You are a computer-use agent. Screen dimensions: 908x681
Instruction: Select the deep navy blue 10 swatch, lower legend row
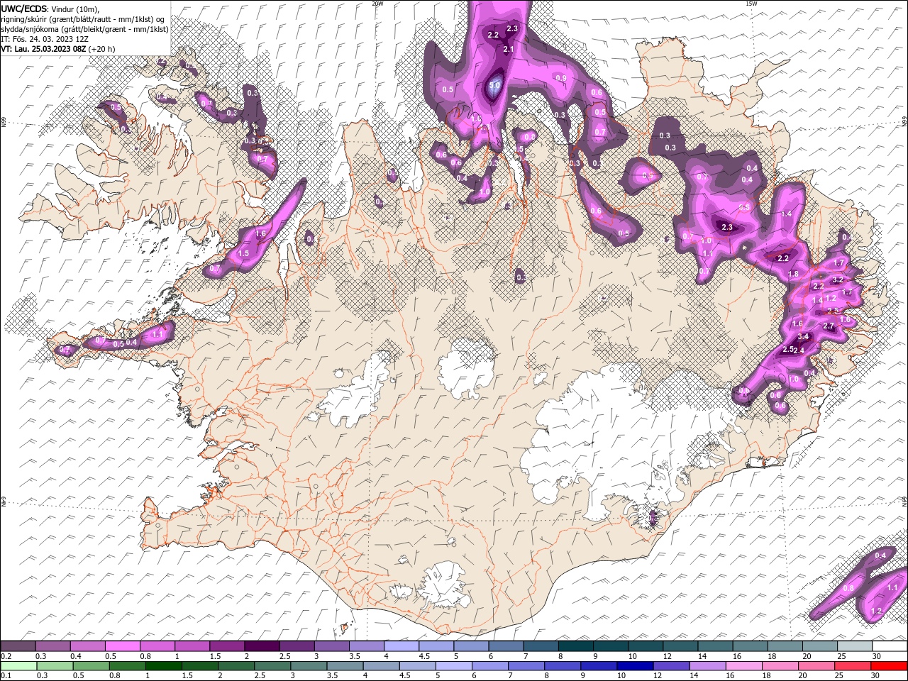[636, 666]
